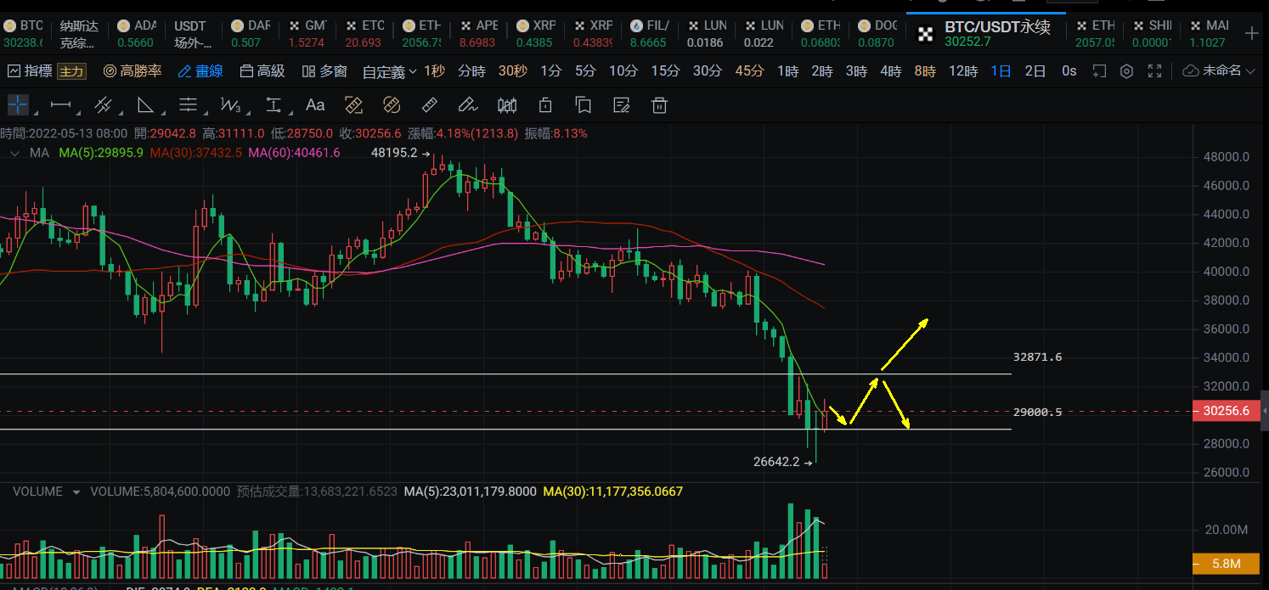Screen dimensions: 1269x590
Task: Delete drawings with the trash icon
Action: coord(659,105)
